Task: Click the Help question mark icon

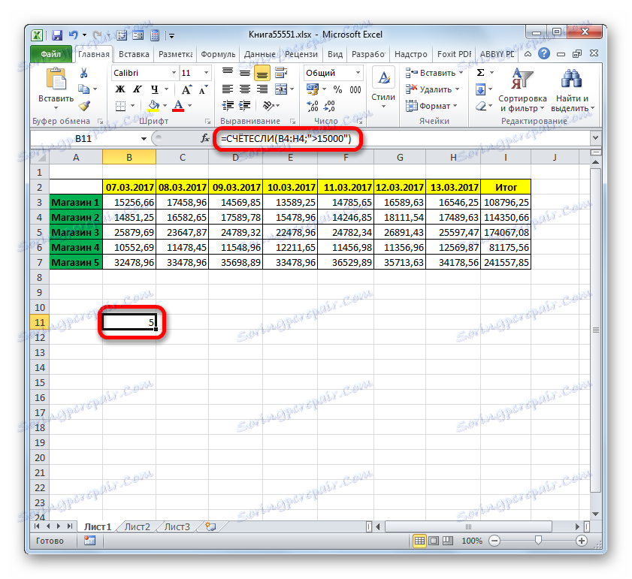Action: tap(544, 53)
